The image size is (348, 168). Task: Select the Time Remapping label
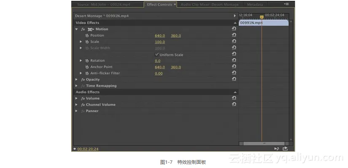(x=101, y=86)
